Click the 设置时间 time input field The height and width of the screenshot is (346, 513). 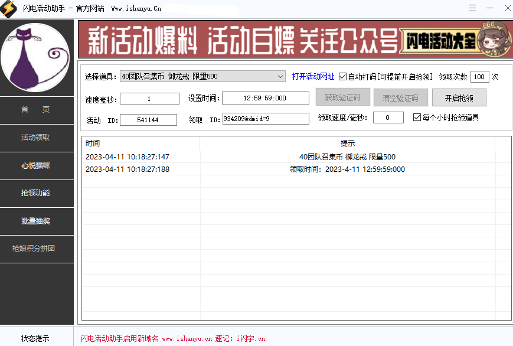click(265, 98)
